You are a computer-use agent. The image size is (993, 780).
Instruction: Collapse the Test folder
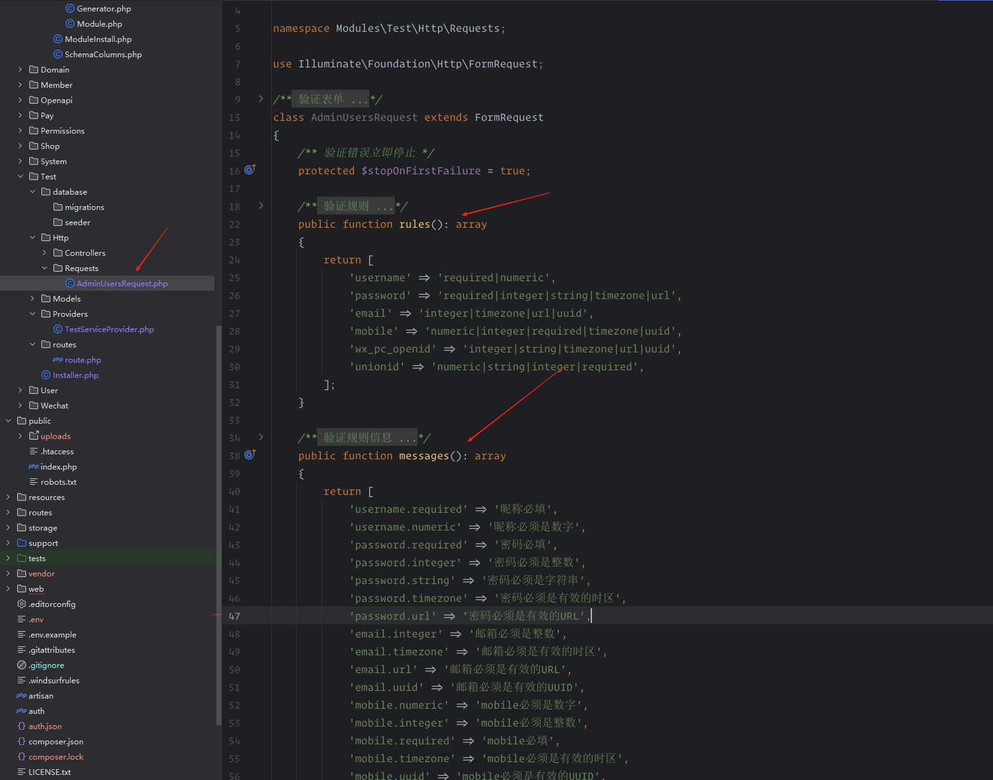point(20,176)
